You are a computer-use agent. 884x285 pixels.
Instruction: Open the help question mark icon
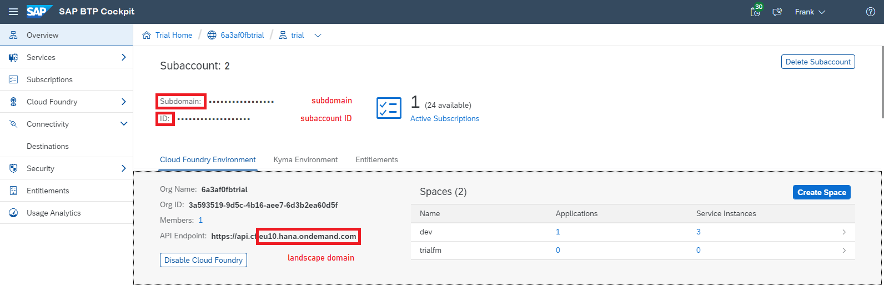[871, 12]
